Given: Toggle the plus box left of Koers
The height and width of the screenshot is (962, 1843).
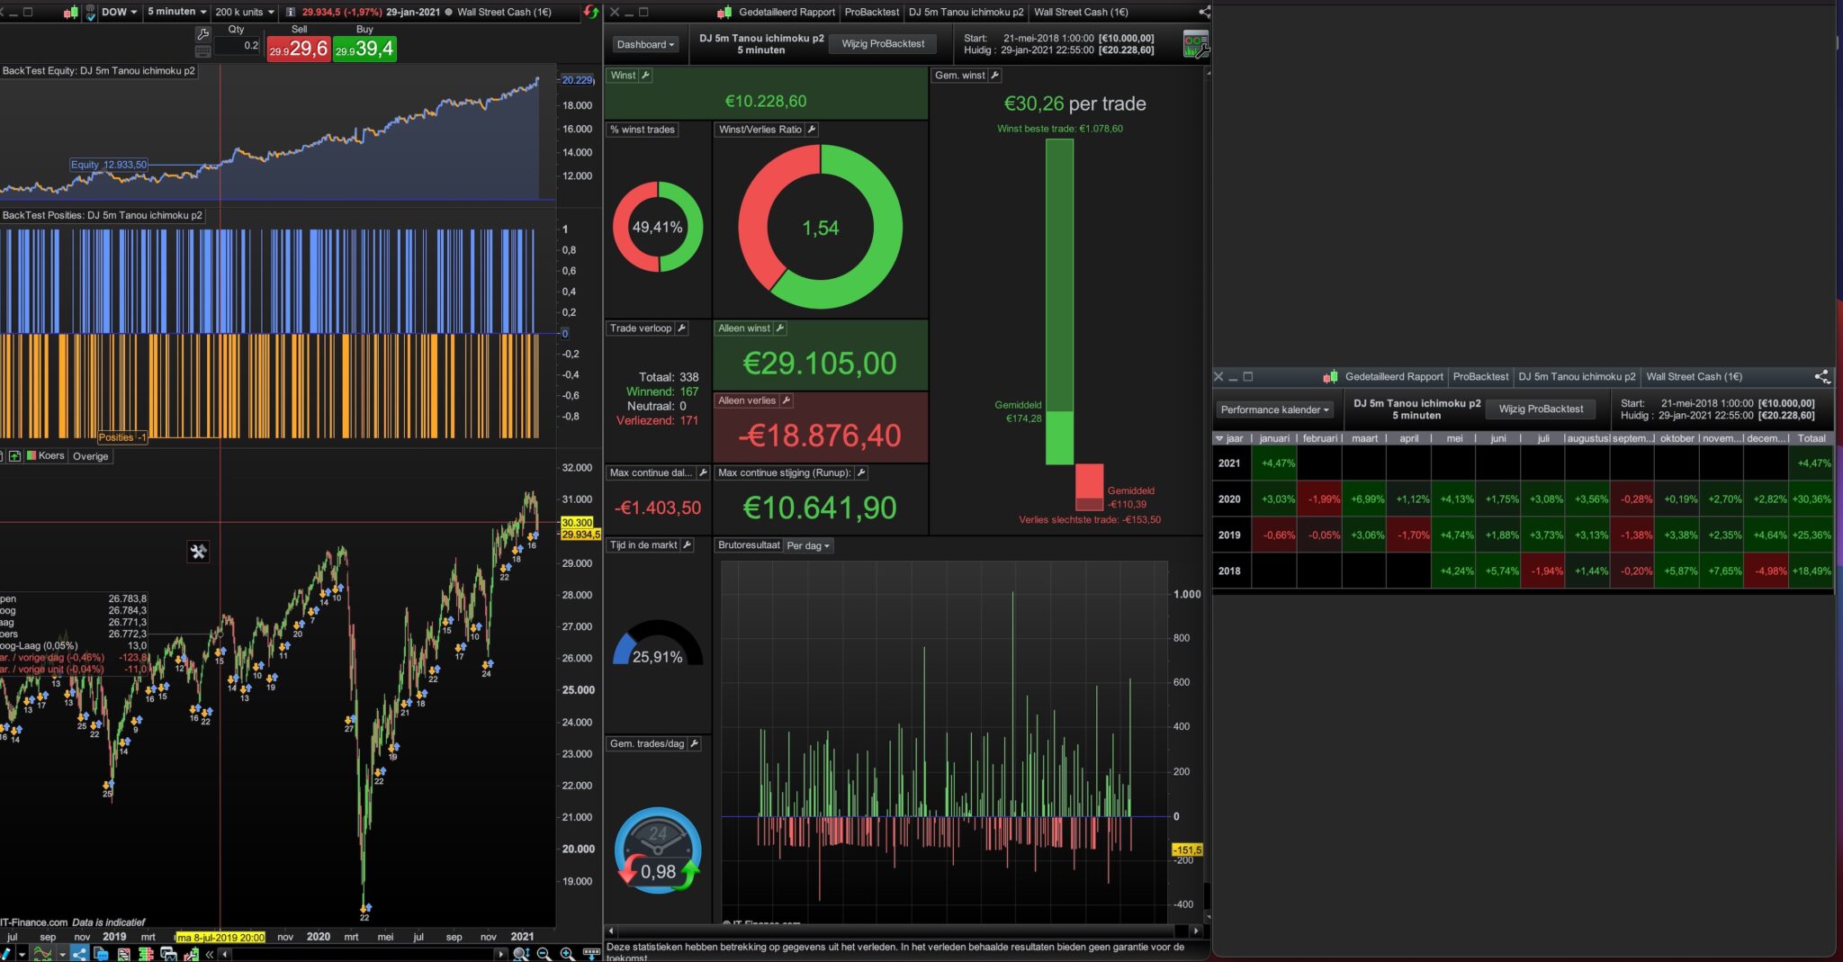Looking at the screenshot, I should [15, 456].
